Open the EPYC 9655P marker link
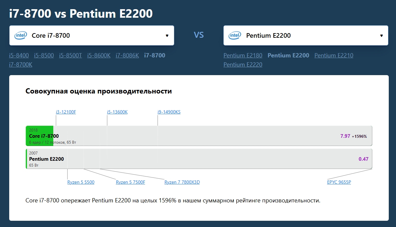Screen dimensions: 396x227 pos(339,182)
